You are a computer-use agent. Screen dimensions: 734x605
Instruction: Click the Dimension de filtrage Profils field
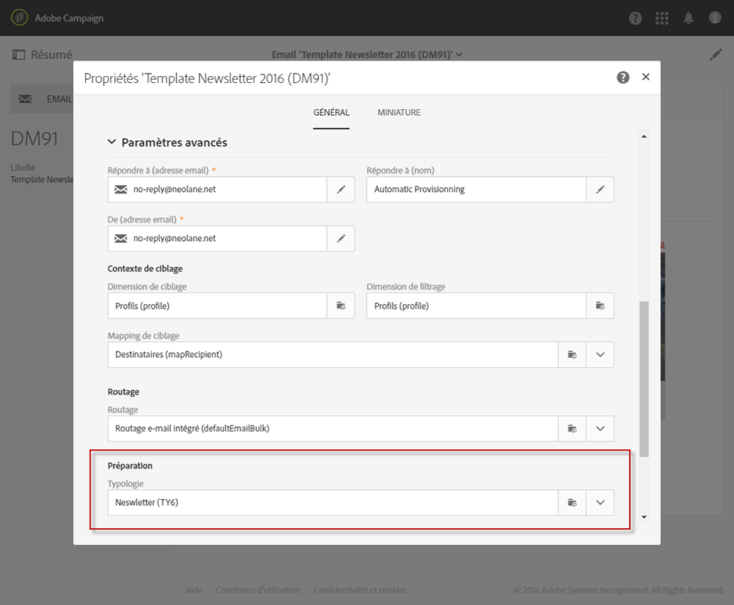(x=476, y=306)
